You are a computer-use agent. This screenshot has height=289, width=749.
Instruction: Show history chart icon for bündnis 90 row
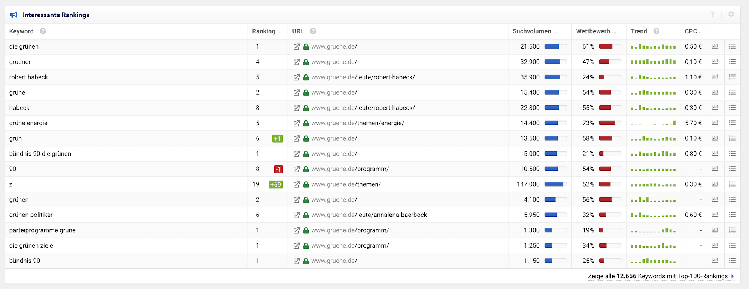click(715, 261)
